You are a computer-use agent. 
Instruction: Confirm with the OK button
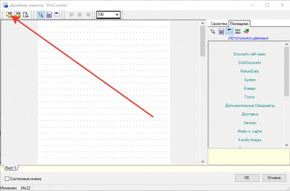click(247, 178)
